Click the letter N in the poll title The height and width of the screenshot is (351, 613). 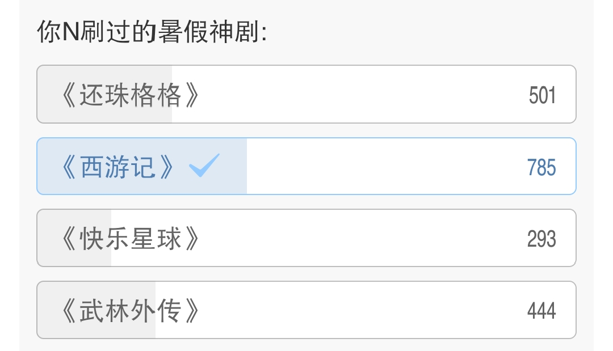70,33
